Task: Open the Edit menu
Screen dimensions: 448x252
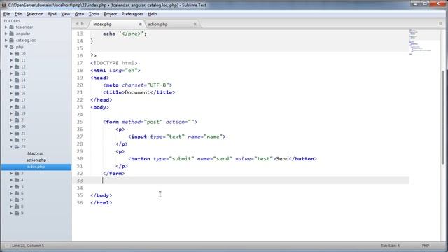Action: (x=18, y=14)
